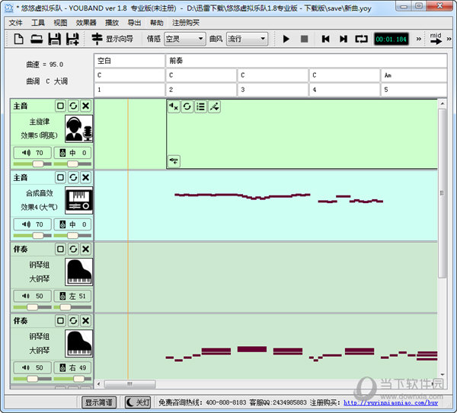
Task: Toggle the square solo button on the left-panned 钢琴组 track
Action: click(60, 249)
